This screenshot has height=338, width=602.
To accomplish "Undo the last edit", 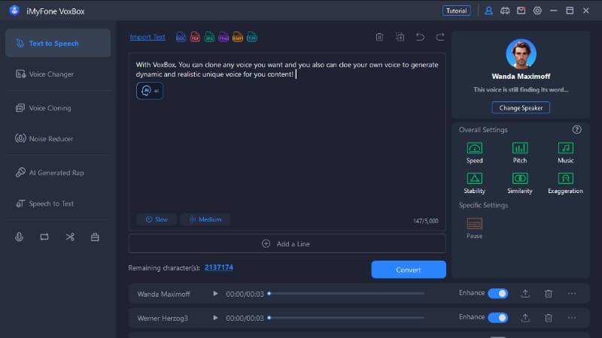I will pos(420,37).
